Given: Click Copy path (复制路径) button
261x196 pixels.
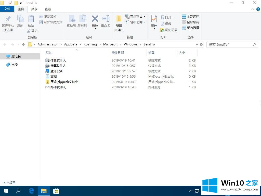Looking at the screenshot, I should pyautogui.click(x=48, y=17).
